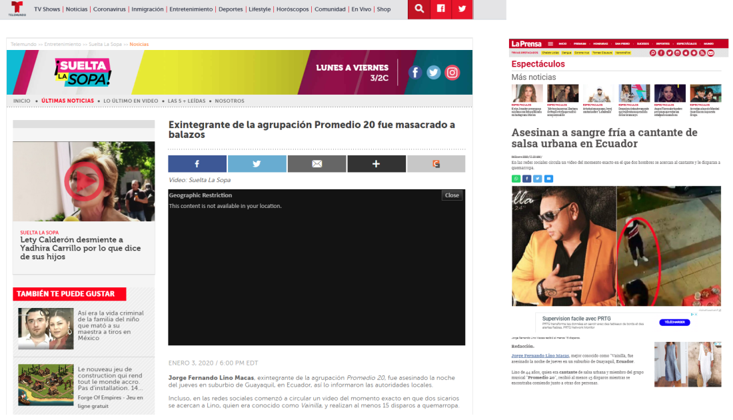This screenshot has height=420, width=733.
Task: Click the Suelta La Sopa breadcrumb link
Action: pos(105,45)
